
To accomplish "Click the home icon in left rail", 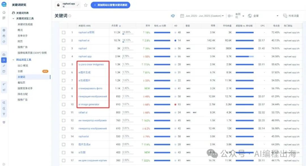I will point(4,12).
